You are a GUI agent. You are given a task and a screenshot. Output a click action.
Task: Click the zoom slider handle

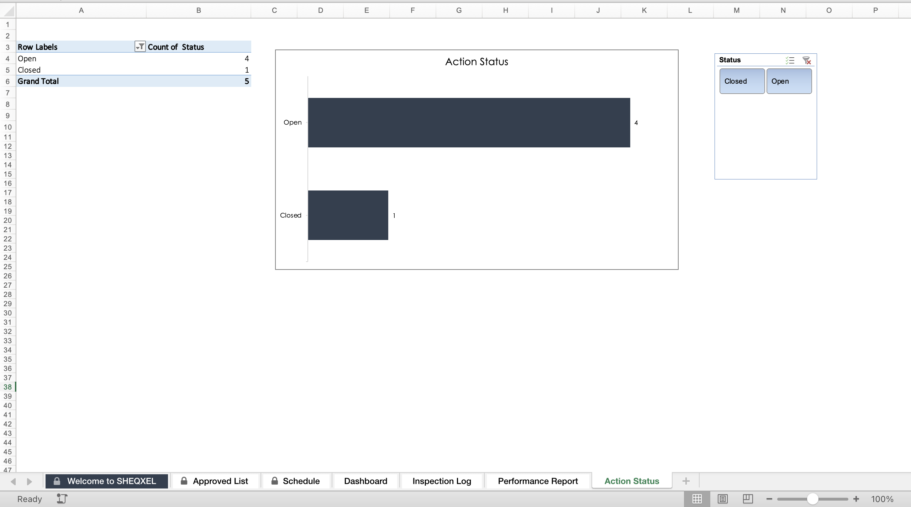coord(812,499)
